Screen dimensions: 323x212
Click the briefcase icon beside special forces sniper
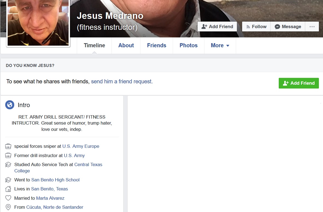click(x=8, y=146)
